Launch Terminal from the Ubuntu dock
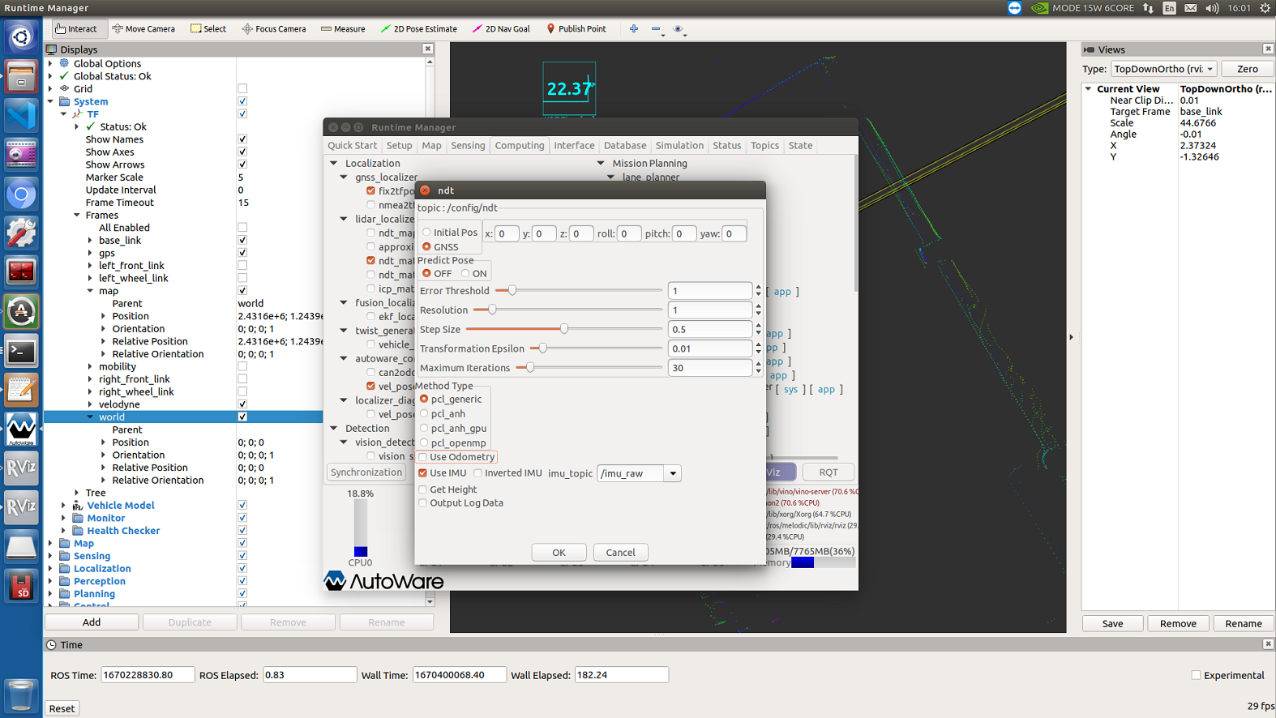 pos(21,351)
